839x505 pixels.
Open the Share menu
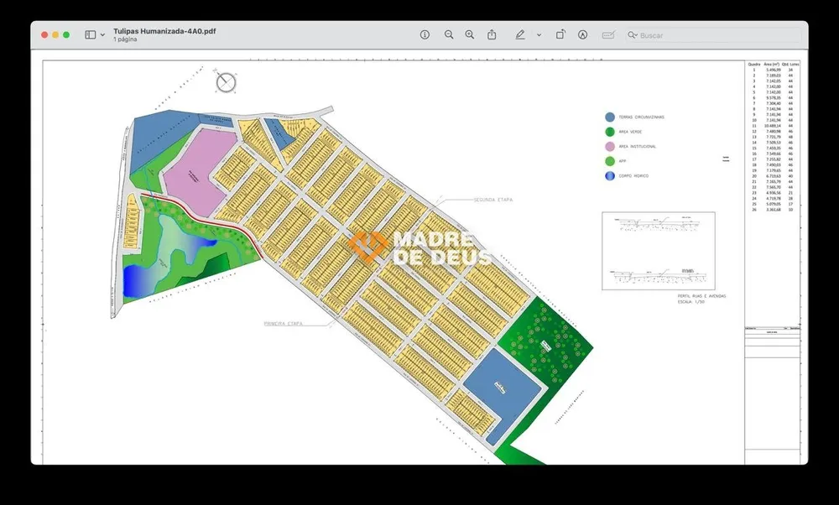[492, 34]
